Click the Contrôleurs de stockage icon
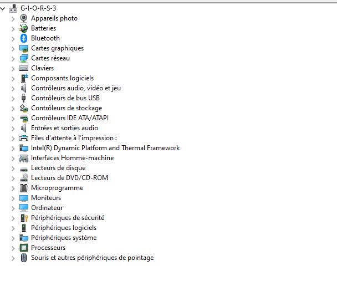 coord(24,108)
